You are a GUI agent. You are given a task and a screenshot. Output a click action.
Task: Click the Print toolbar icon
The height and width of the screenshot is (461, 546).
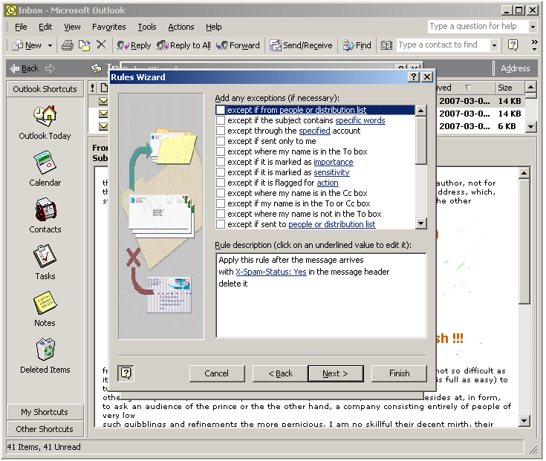click(x=68, y=45)
